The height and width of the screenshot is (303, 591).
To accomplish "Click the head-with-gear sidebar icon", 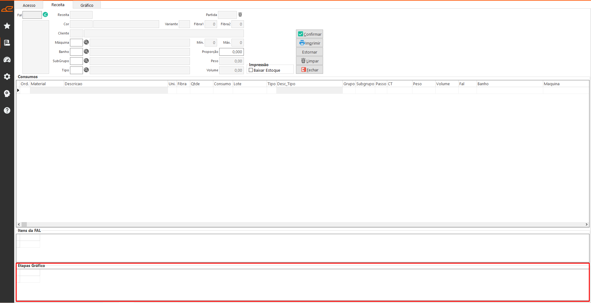I will 7,94.
